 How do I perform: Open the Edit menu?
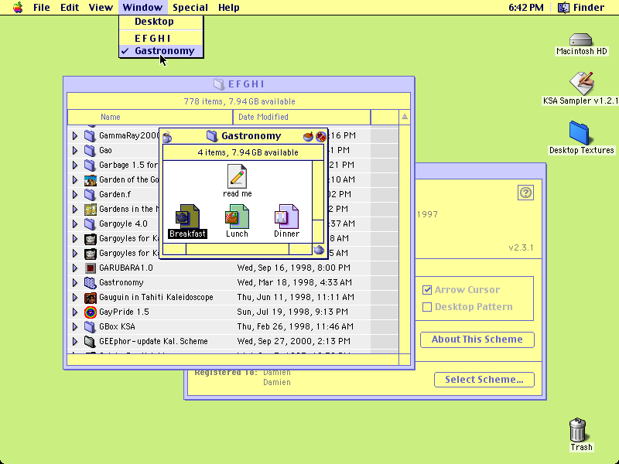pos(70,7)
